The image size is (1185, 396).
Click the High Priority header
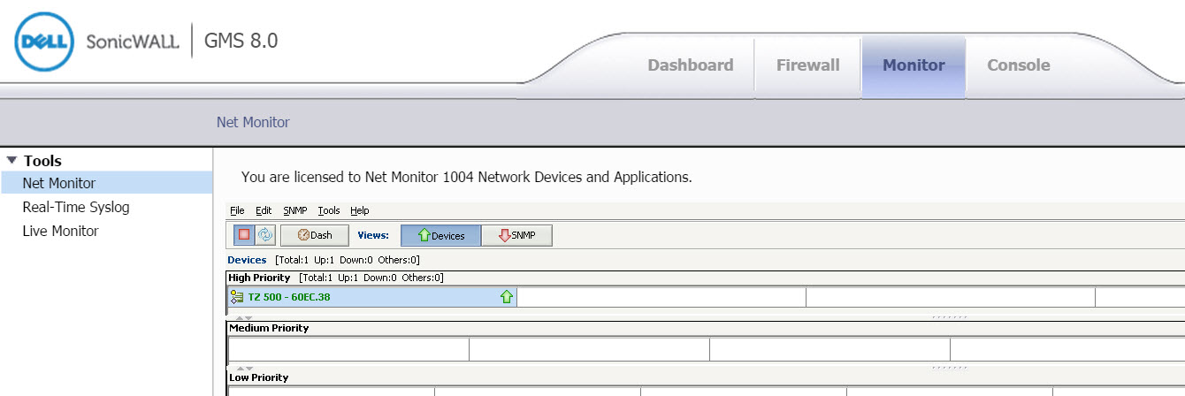(x=259, y=278)
